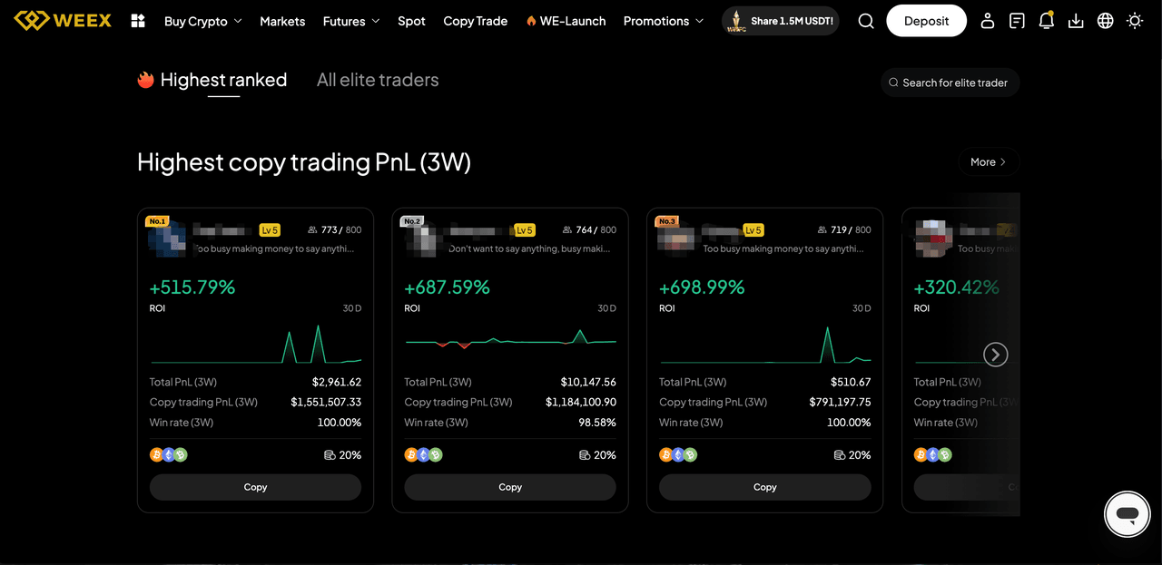This screenshot has height=565, width=1162.
Task: Click the search magnifier icon in header
Action: 866,21
